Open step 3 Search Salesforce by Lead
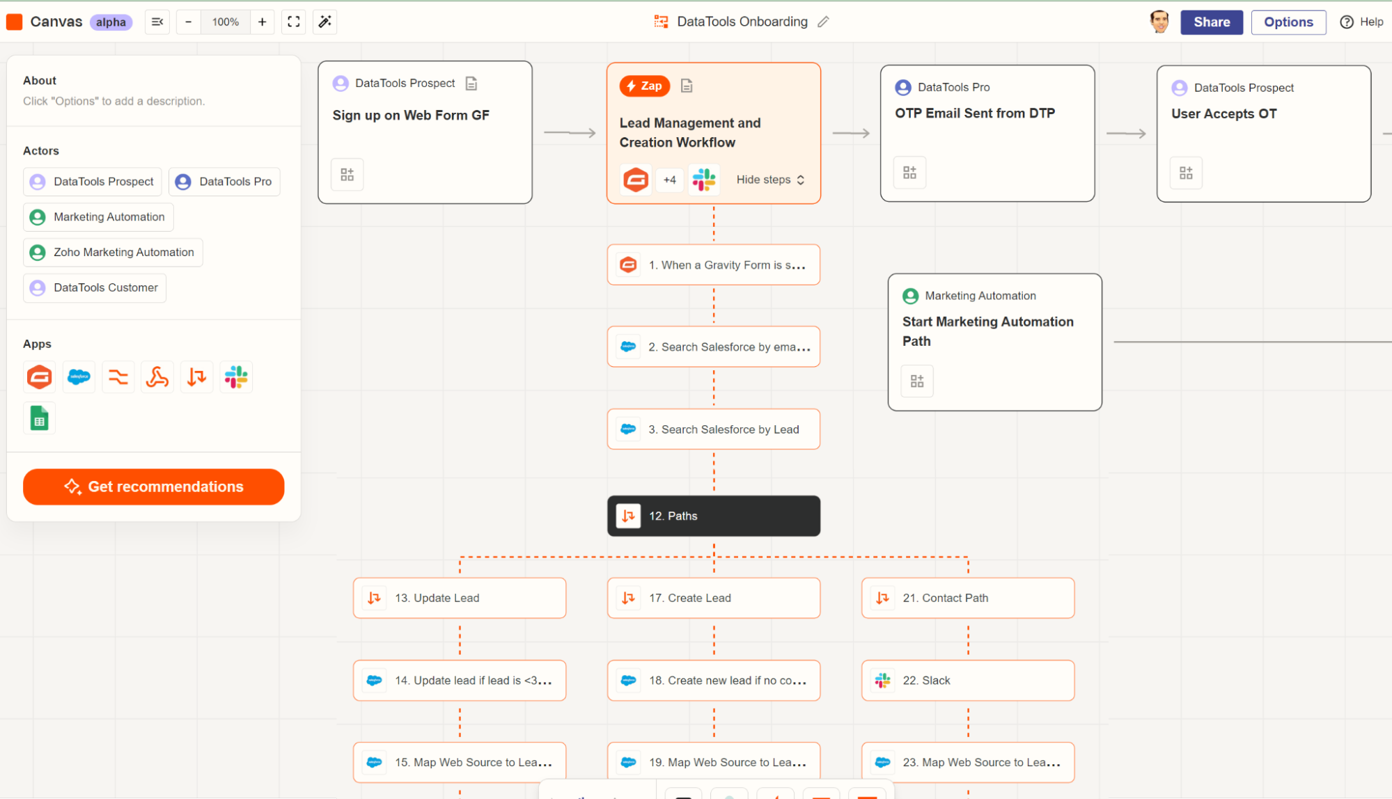 click(x=714, y=429)
